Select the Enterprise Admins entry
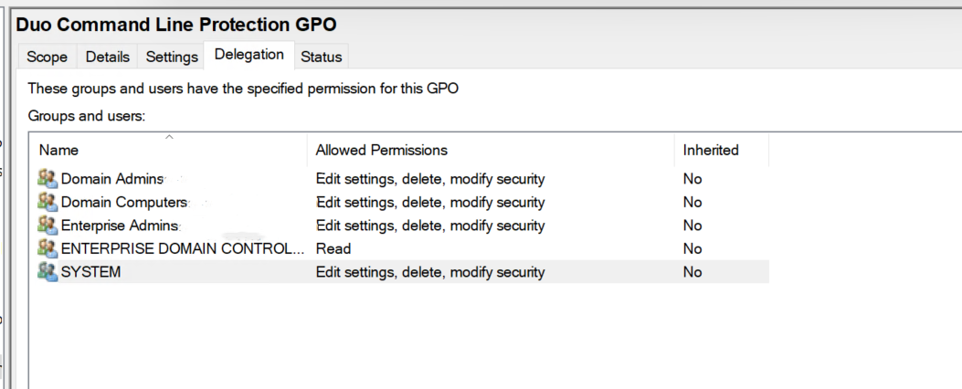The image size is (962, 389). coord(121,226)
